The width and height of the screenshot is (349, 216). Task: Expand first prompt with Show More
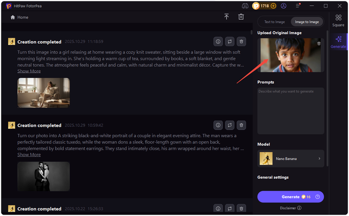(29, 71)
